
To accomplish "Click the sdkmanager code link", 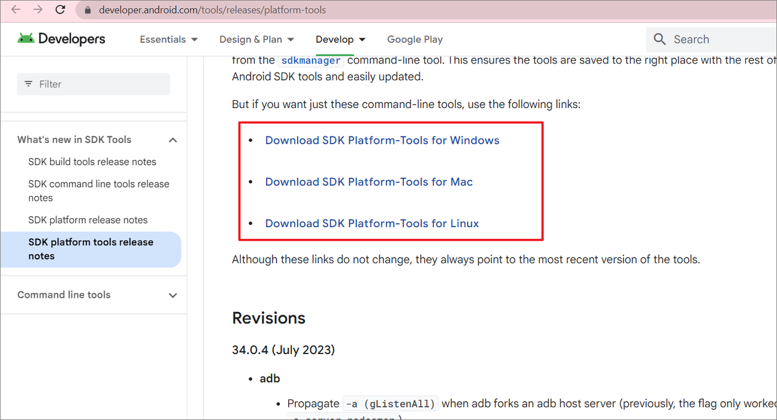I will (311, 60).
